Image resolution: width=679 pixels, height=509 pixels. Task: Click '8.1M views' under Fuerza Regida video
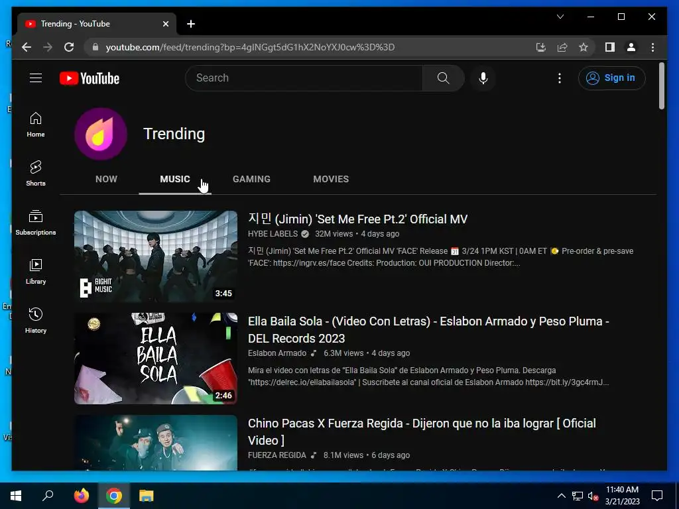[343, 455]
